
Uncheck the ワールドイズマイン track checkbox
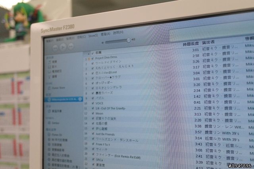(x=92, y=63)
